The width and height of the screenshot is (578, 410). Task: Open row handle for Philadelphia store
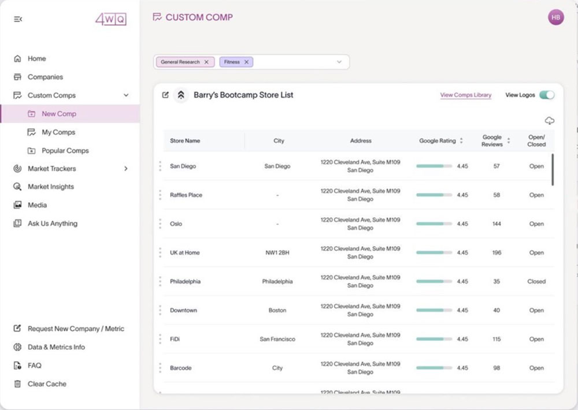point(160,281)
